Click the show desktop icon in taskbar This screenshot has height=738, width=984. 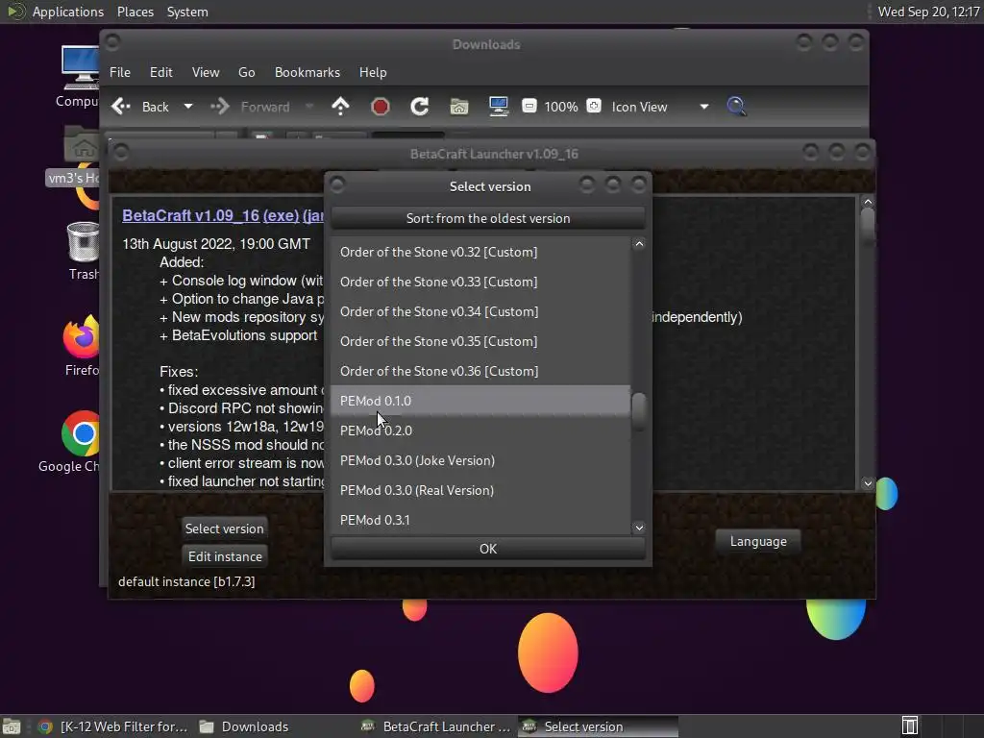coord(12,726)
